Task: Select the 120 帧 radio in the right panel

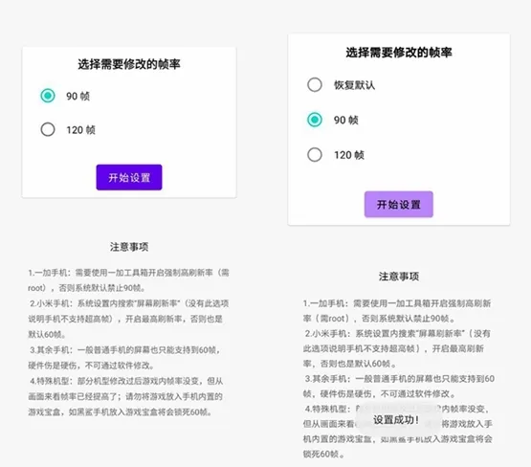Action: point(315,155)
